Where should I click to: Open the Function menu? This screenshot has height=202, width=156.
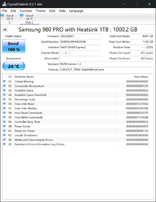coord(26,11)
